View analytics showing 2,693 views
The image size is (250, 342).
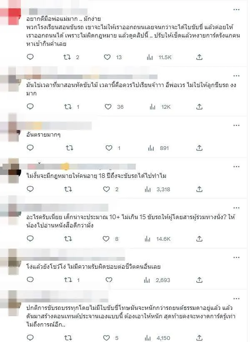[157, 280]
